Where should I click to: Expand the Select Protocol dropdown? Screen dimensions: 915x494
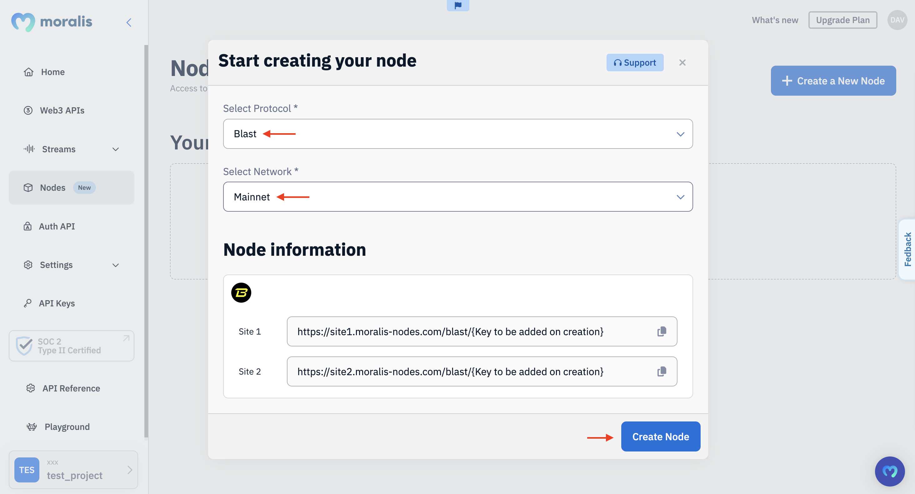tap(458, 133)
